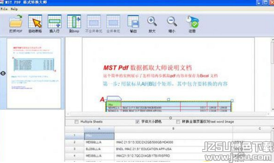Screen dimensions: 274x163
Task: Click the MST Pdf document title text
Action: [148, 68]
